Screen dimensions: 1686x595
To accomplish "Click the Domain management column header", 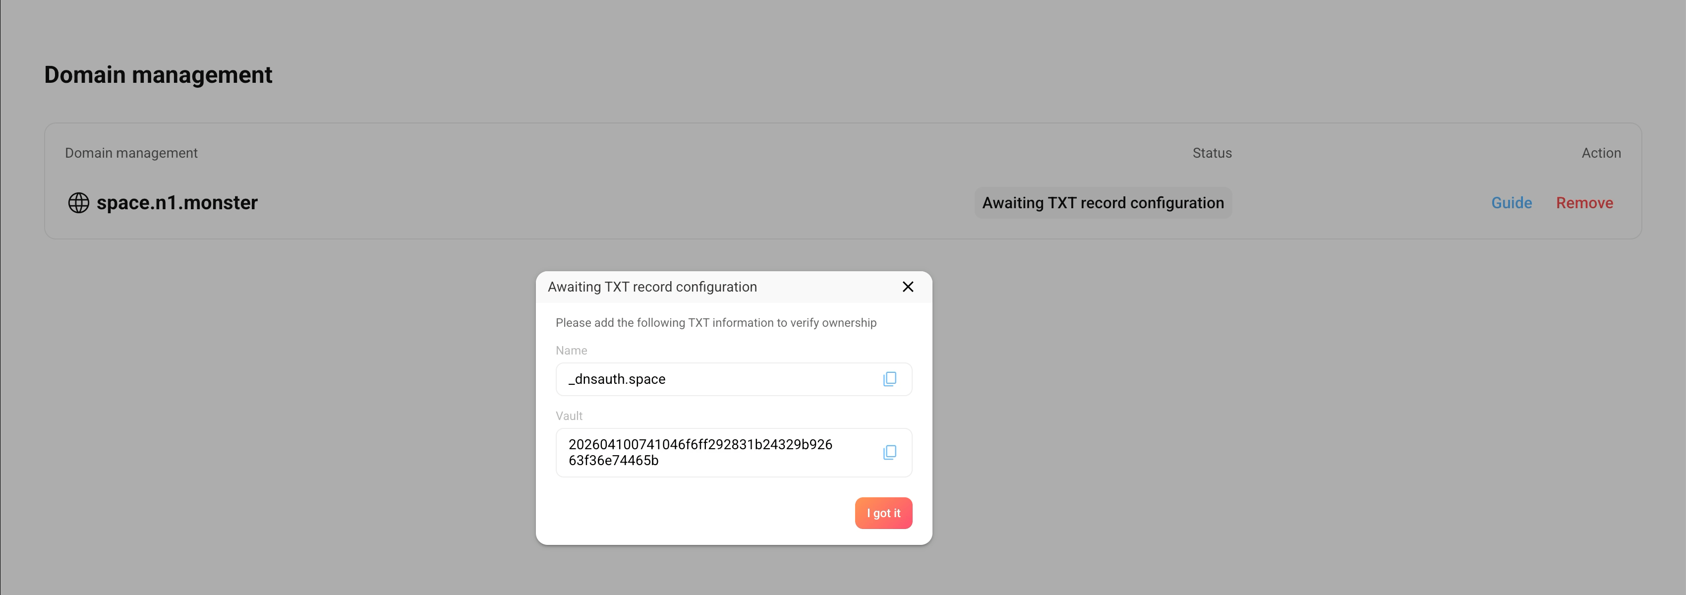I will 131,153.
